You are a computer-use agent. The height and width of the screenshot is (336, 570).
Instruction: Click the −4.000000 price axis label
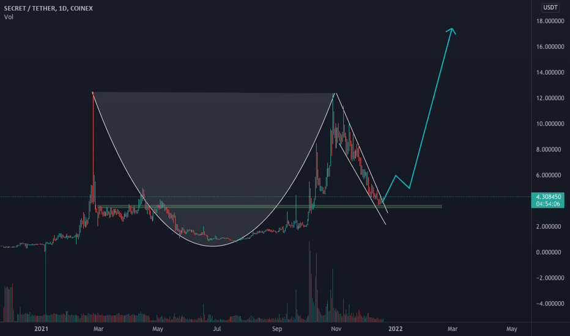tap(550, 304)
